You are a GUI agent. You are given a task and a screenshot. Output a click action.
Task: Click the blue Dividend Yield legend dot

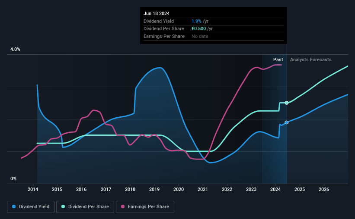point(14,206)
